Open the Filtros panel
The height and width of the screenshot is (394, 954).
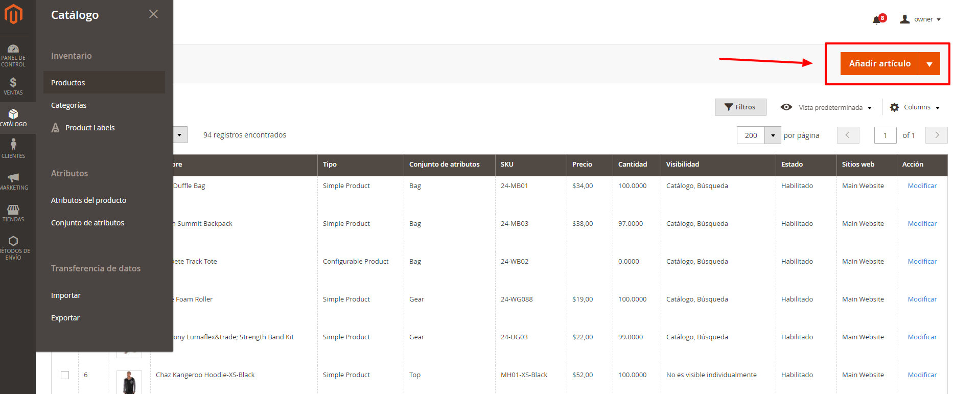740,107
